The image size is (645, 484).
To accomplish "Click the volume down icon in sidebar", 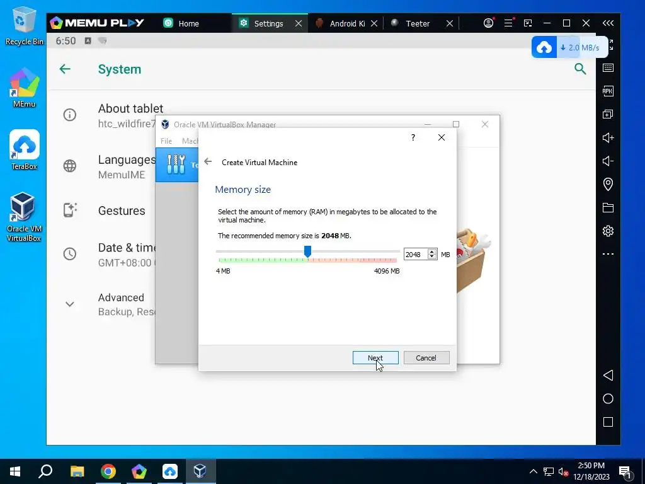I will pyautogui.click(x=608, y=161).
